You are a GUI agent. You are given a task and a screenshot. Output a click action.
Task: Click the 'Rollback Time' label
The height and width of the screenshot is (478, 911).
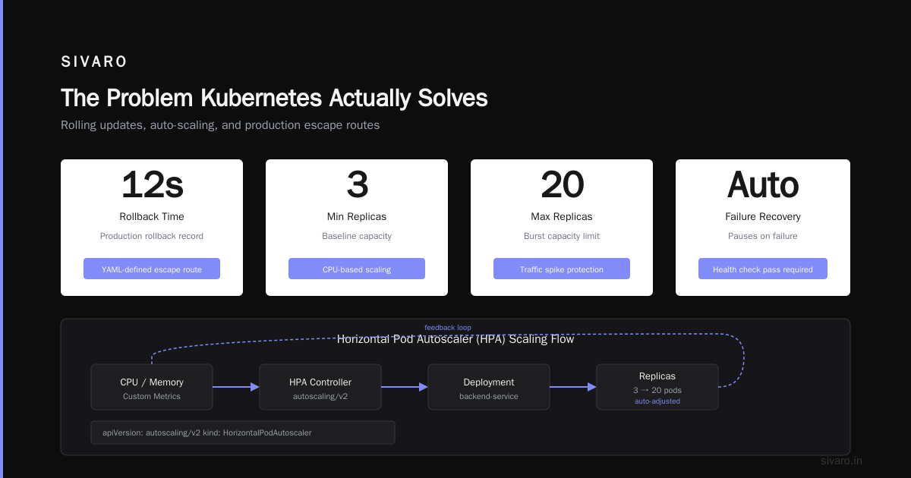coord(152,217)
